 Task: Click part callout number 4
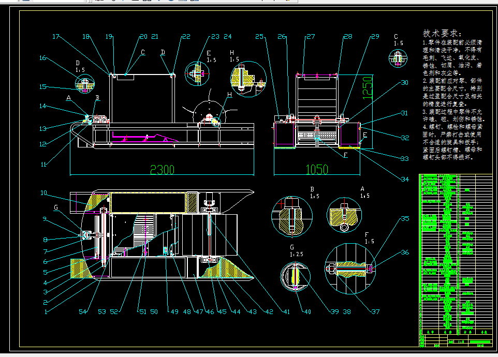45,282
